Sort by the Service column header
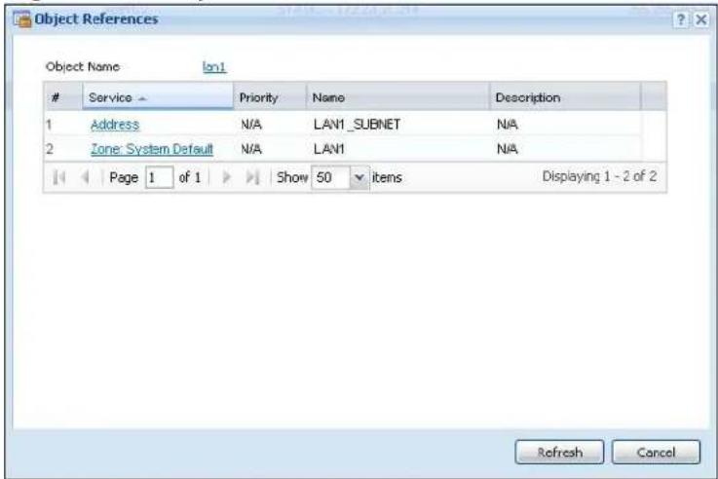Image resolution: width=718 pixels, height=479 pixels. click(x=158, y=97)
